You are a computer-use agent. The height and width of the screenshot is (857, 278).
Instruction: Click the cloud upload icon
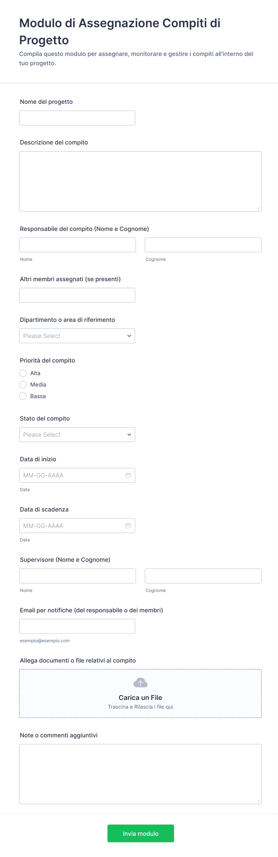pyautogui.click(x=140, y=683)
